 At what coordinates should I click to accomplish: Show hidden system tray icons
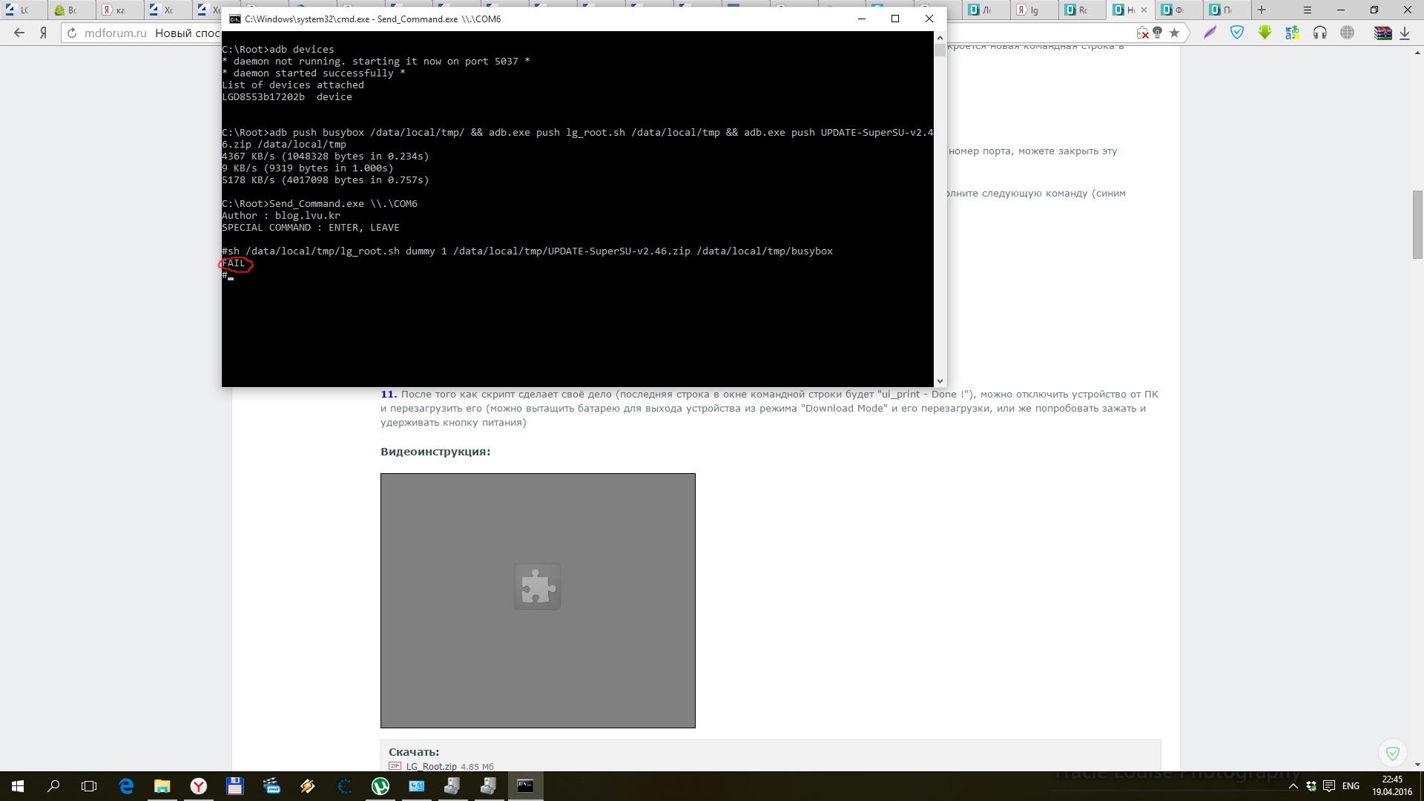click(x=1293, y=786)
